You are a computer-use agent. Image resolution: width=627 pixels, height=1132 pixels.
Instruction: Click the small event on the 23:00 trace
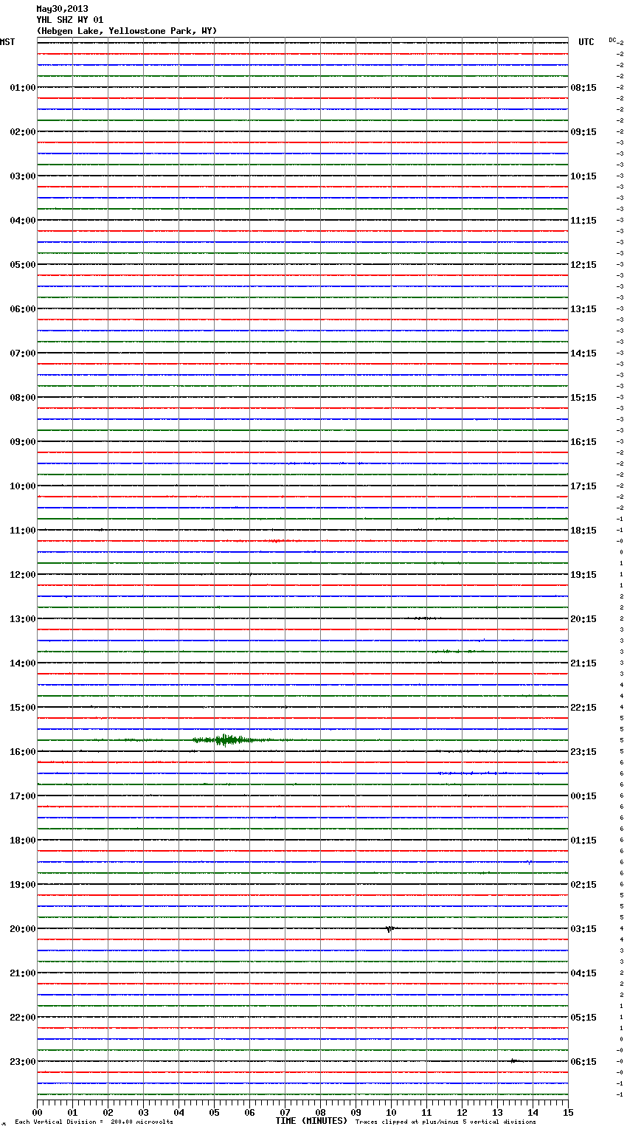pos(514,1061)
